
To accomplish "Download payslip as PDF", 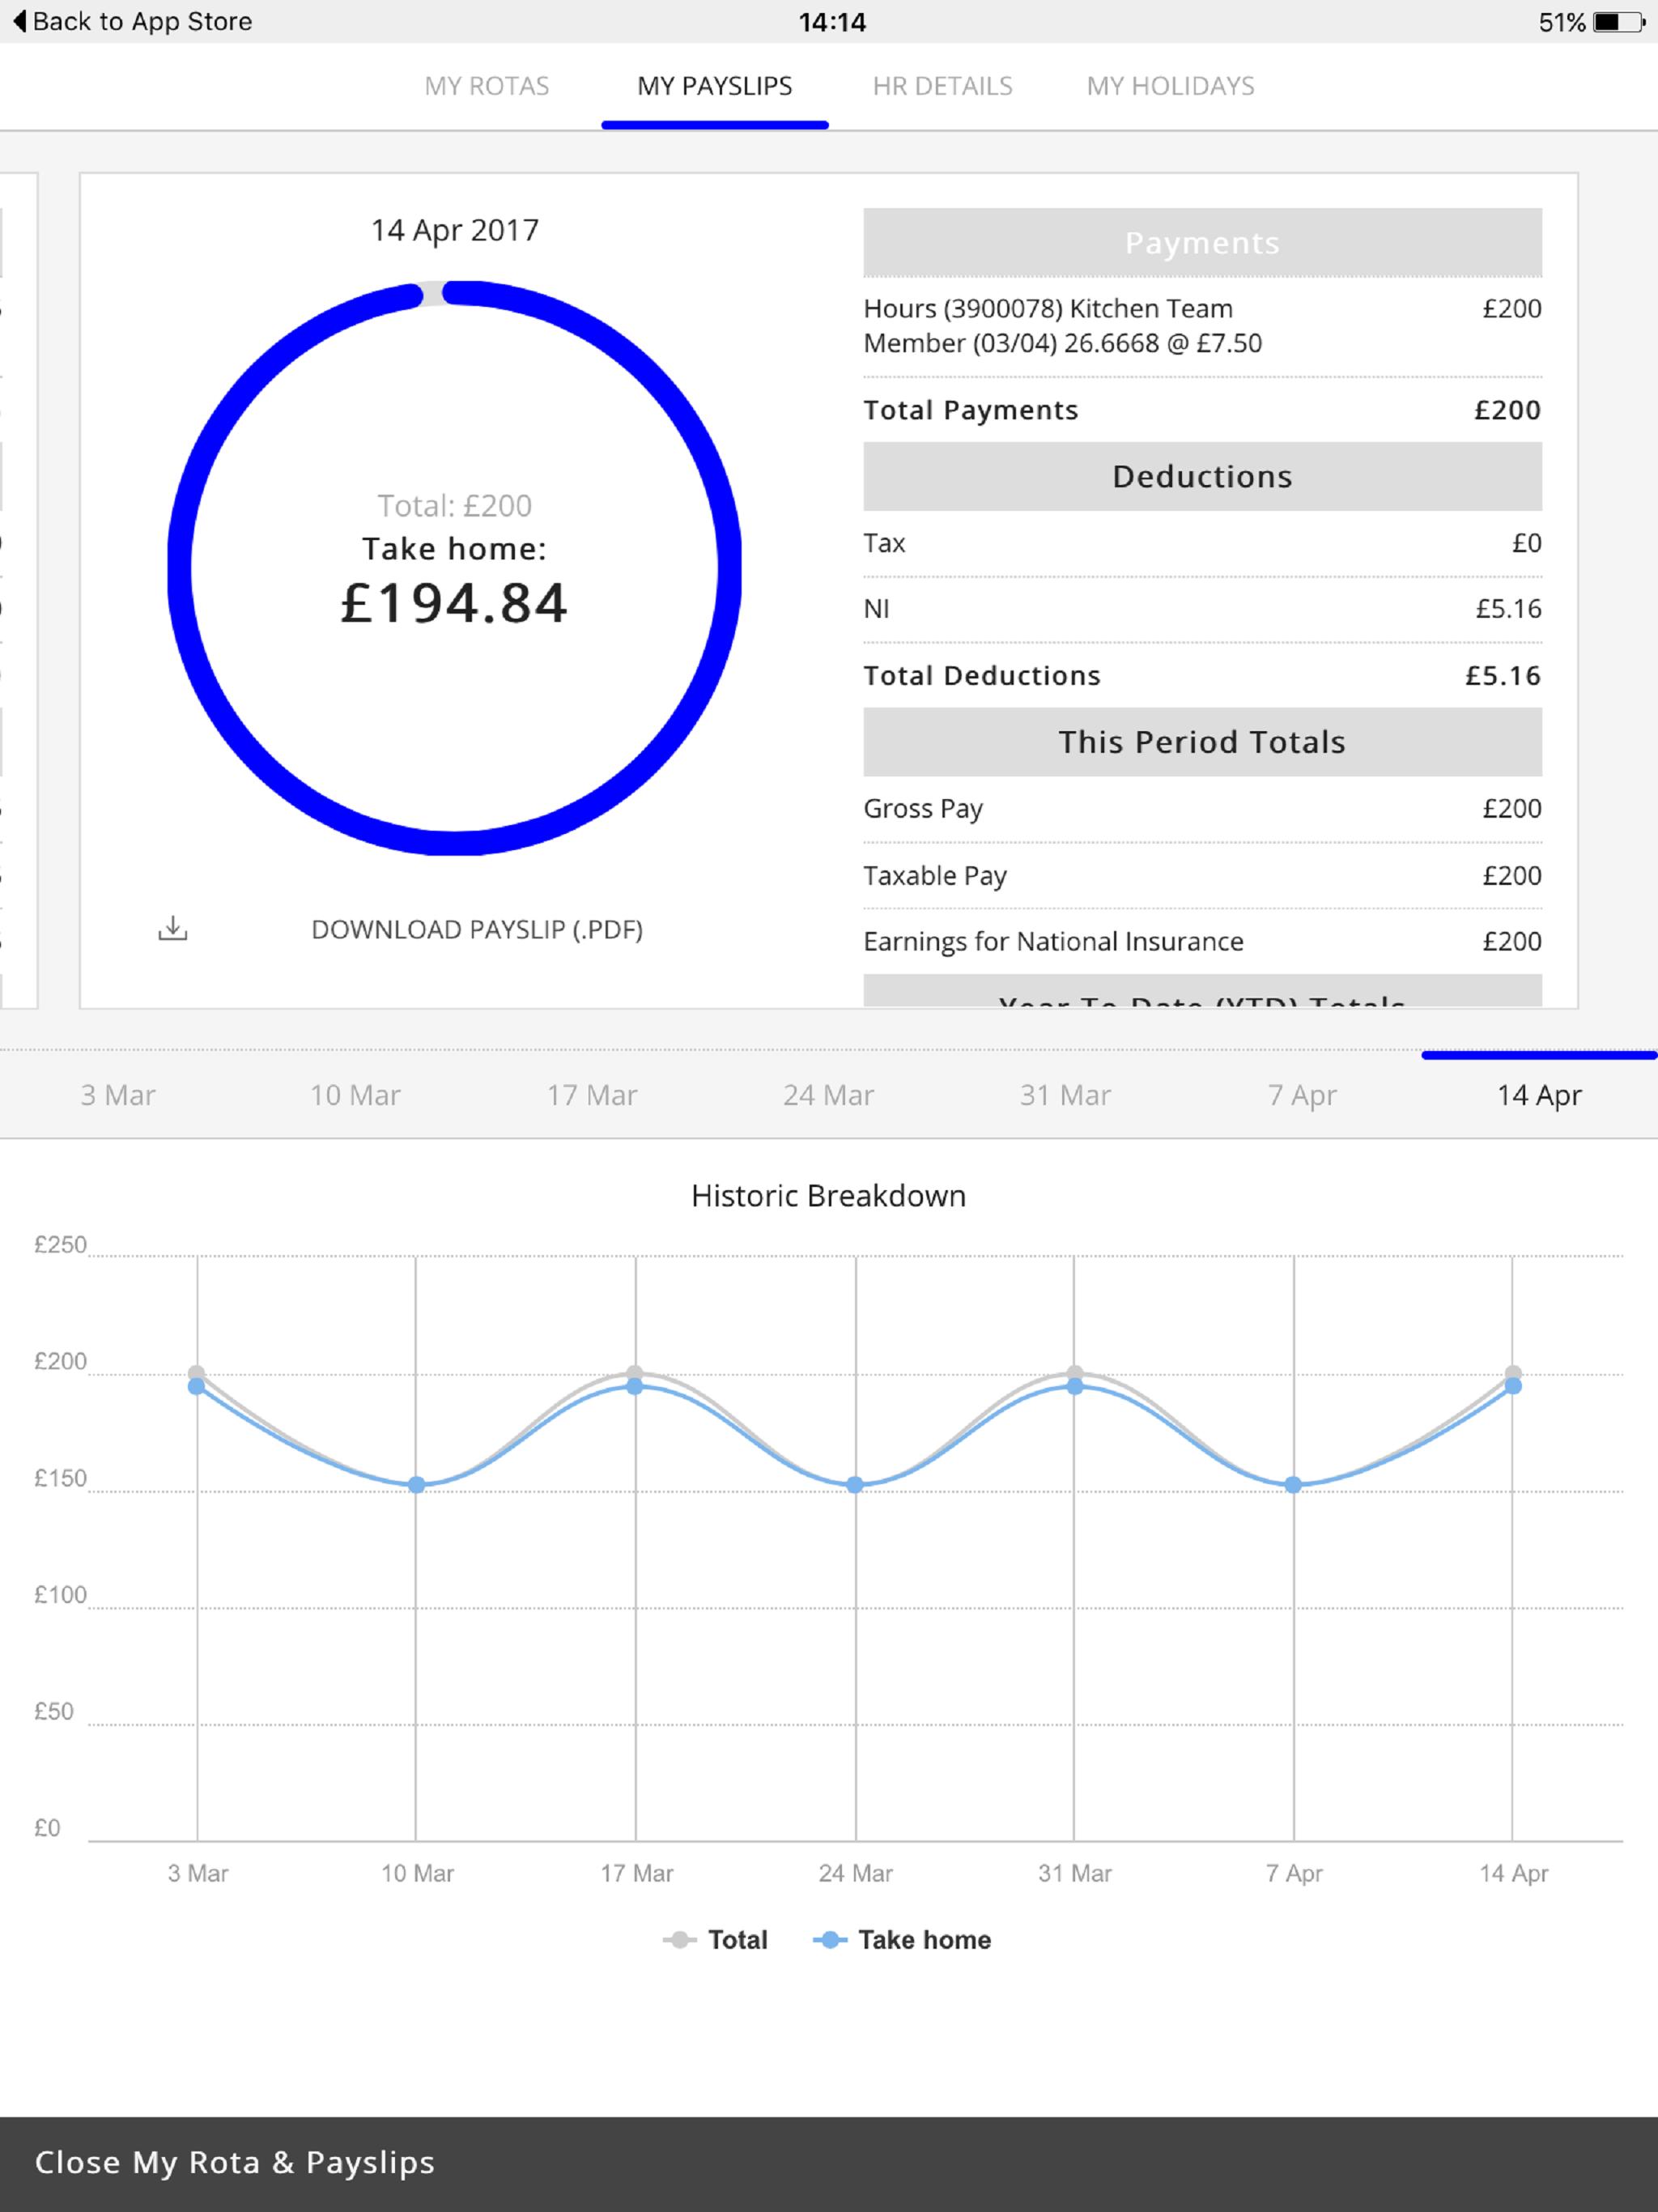I will tap(477, 929).
